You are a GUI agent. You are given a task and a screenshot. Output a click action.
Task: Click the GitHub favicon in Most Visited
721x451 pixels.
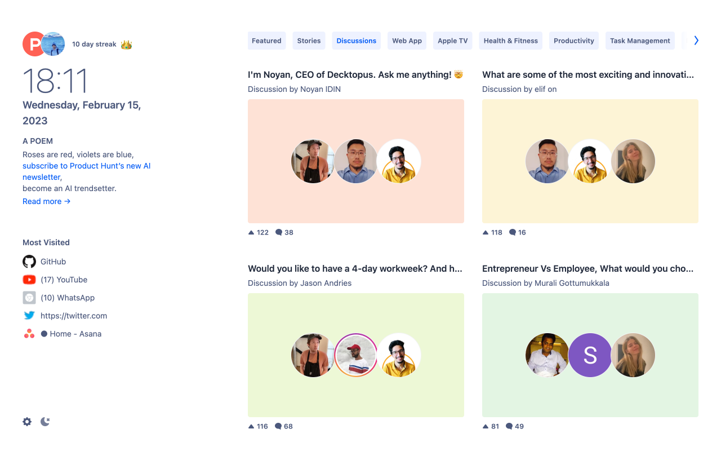29,262
